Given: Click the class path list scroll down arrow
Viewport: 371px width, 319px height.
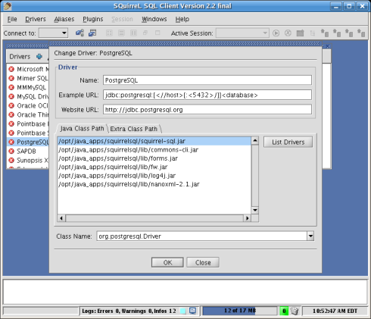Looking at the screenshot, I should tap(255, 210).
